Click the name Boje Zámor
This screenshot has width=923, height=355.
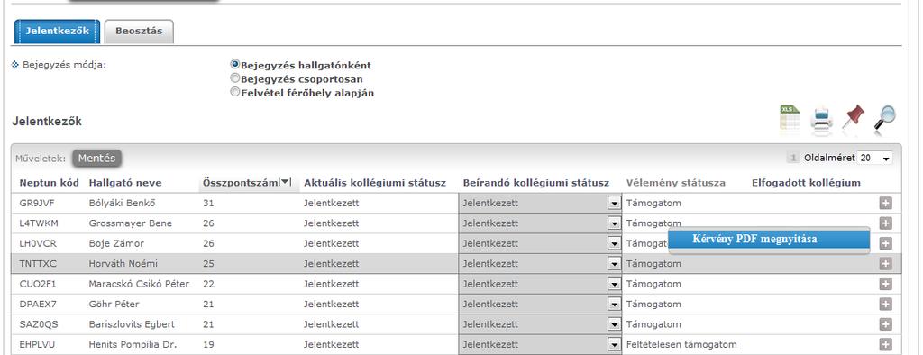[116, 243]
